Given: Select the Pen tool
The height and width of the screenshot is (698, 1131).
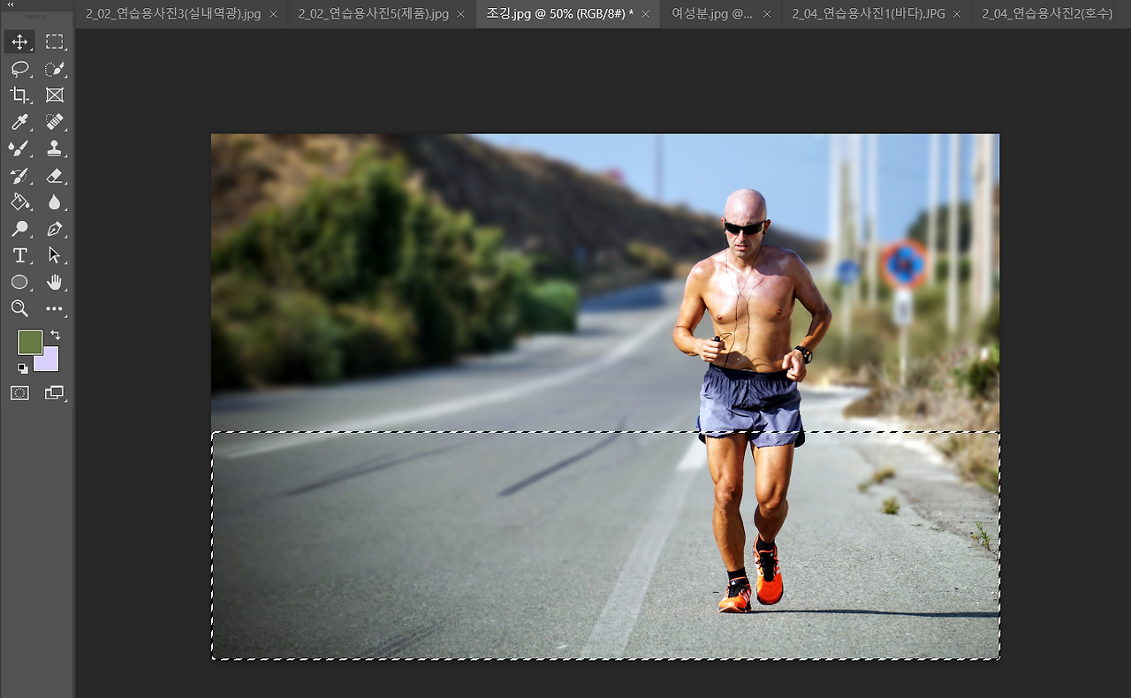Looking at the screenshot, I should (x=55, y=229).
